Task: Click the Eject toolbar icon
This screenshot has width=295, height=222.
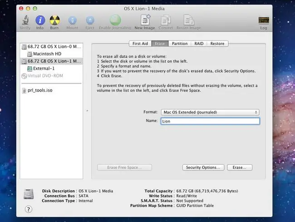Action: 90,20
